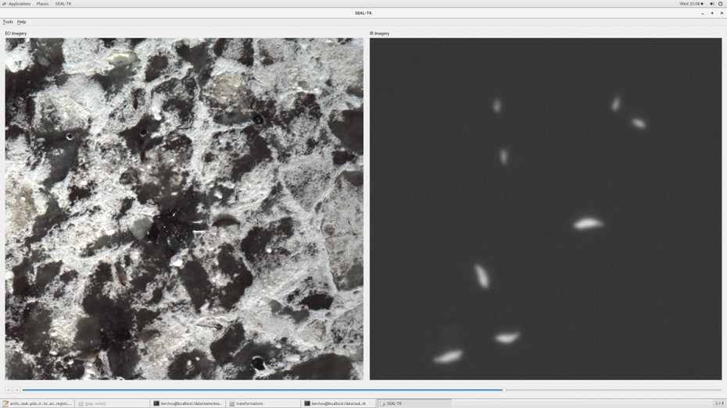Click the EO Imagery label

pos(16,34)
